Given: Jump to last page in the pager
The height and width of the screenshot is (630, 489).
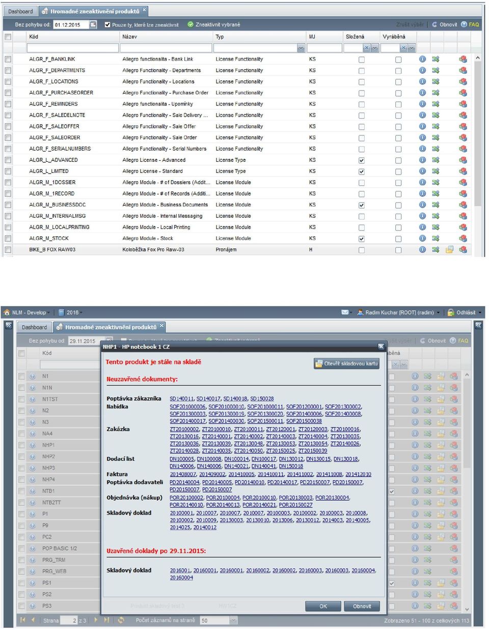Looking at the screenshot, I should [106, 620].
